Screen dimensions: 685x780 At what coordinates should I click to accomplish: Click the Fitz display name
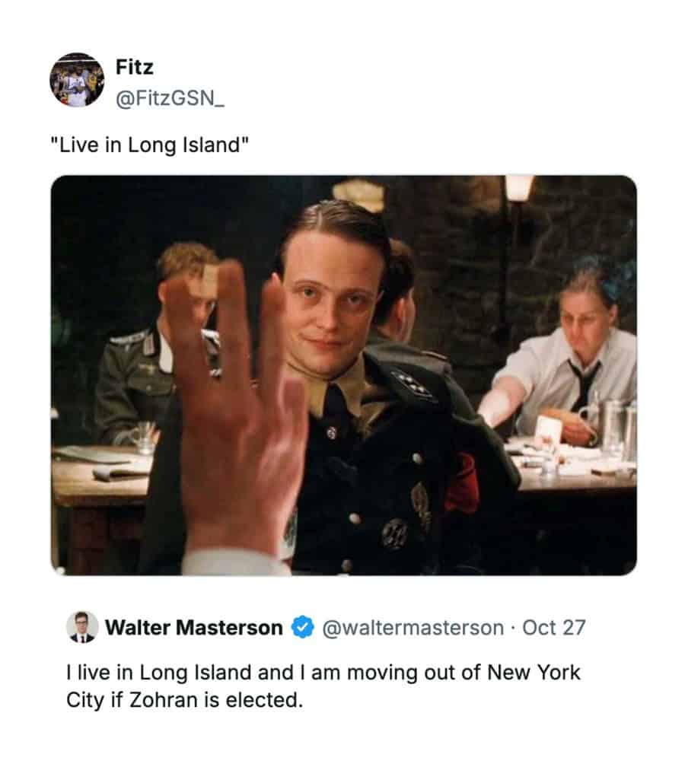(x=134, y=67)
